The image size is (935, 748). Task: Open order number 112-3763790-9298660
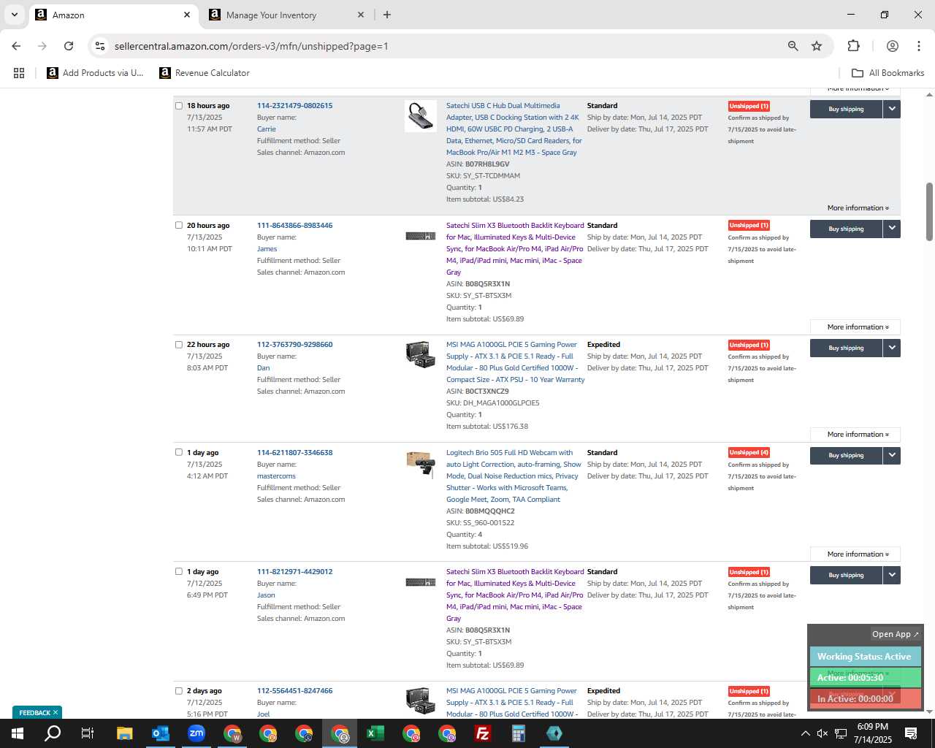pyautogui.click(x=294, y=345)
